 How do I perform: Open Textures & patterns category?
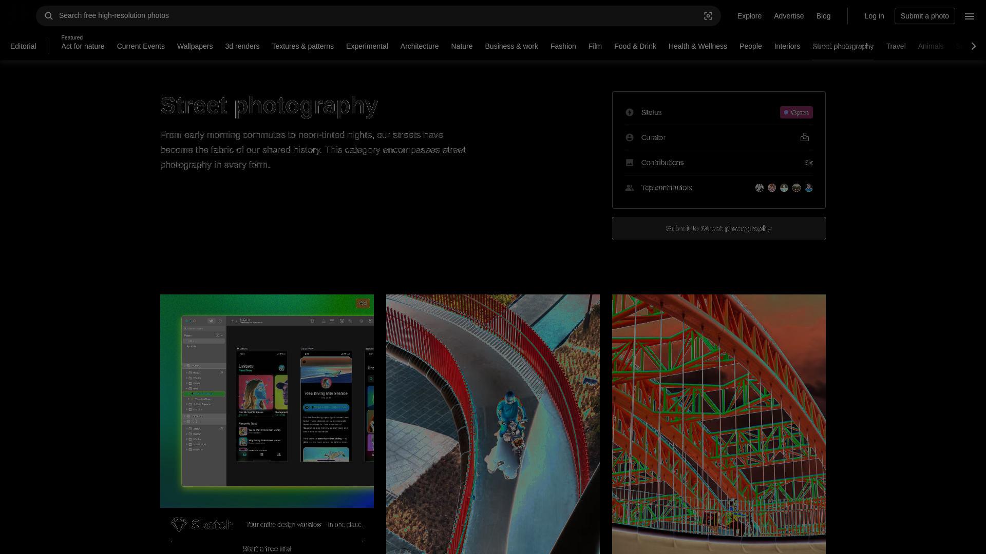coord(302,46)
